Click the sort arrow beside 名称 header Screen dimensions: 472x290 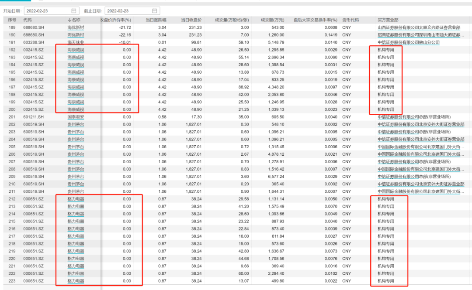point(69,20)
